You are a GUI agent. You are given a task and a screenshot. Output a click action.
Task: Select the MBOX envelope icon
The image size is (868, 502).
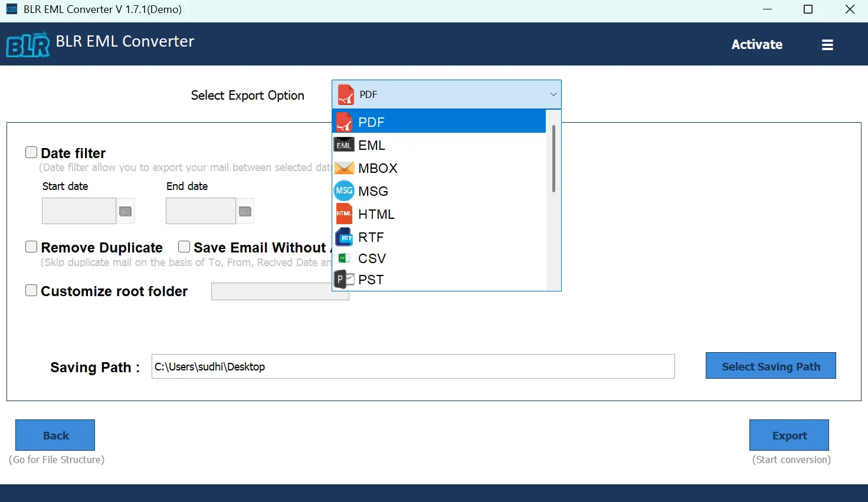(345, 168)
